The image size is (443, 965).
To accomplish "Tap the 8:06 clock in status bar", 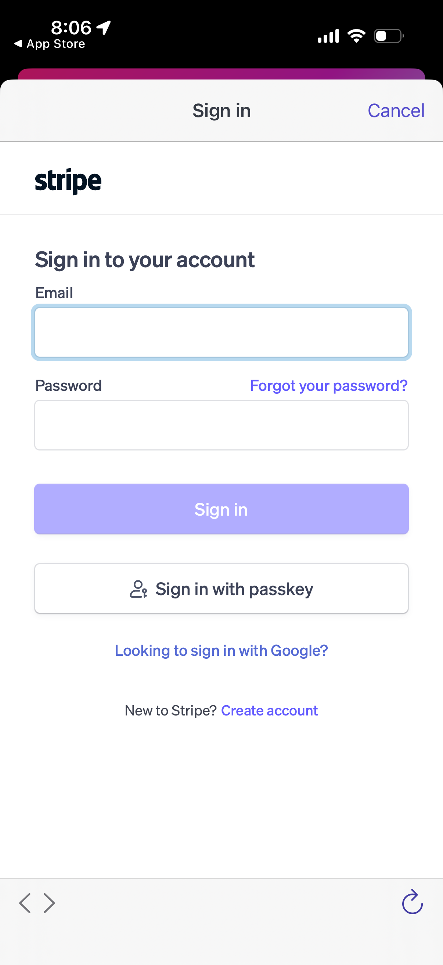I will tap(71, 27).
